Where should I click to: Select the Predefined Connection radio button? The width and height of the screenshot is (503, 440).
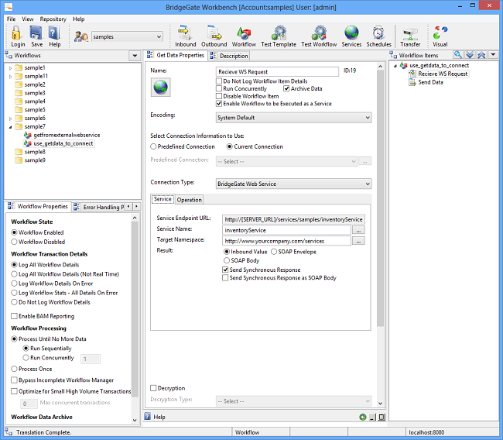point(154,146)
